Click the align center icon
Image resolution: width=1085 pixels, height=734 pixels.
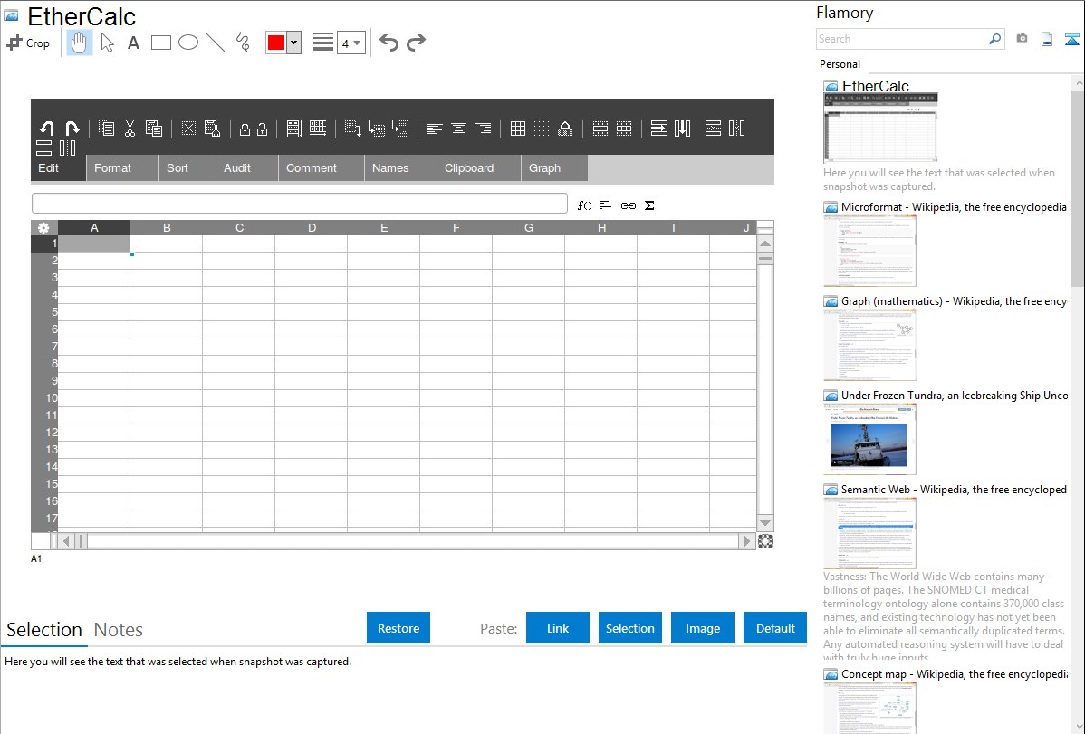458,129
